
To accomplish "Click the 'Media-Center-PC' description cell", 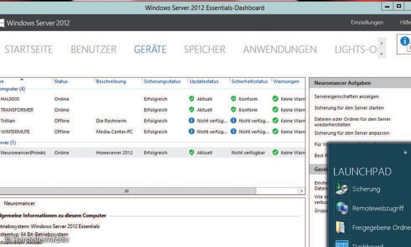I will point(114,132).
